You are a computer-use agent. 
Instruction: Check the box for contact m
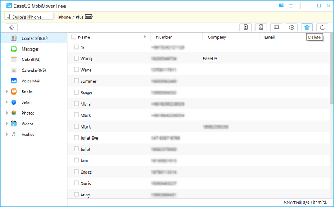[x=76, y=47]
